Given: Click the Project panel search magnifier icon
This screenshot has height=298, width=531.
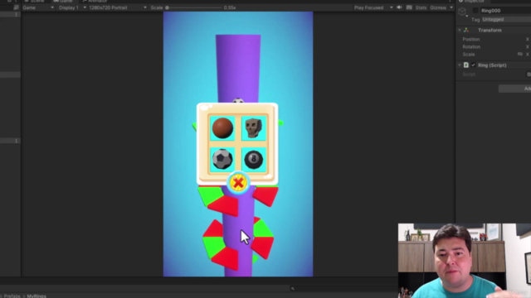Looking at the screenshot, I should tap(293, 289).
